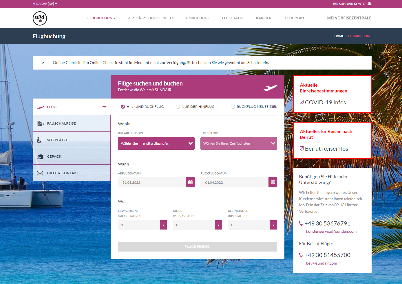Viewport: 402px width, 284px height.
Task: Click the Aktuelles für Reisen nach Beirut heading
Action: click(326, 134)
